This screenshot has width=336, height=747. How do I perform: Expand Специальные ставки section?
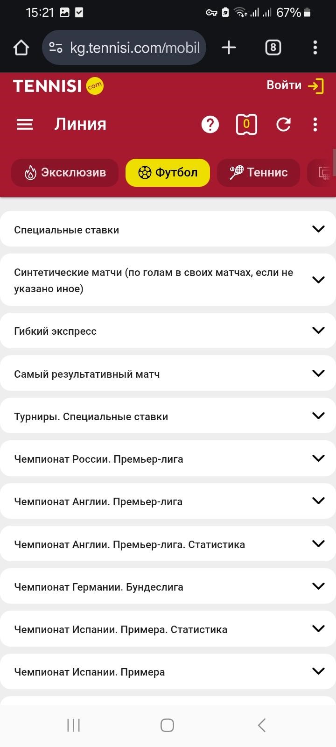[x=168, y=229]
